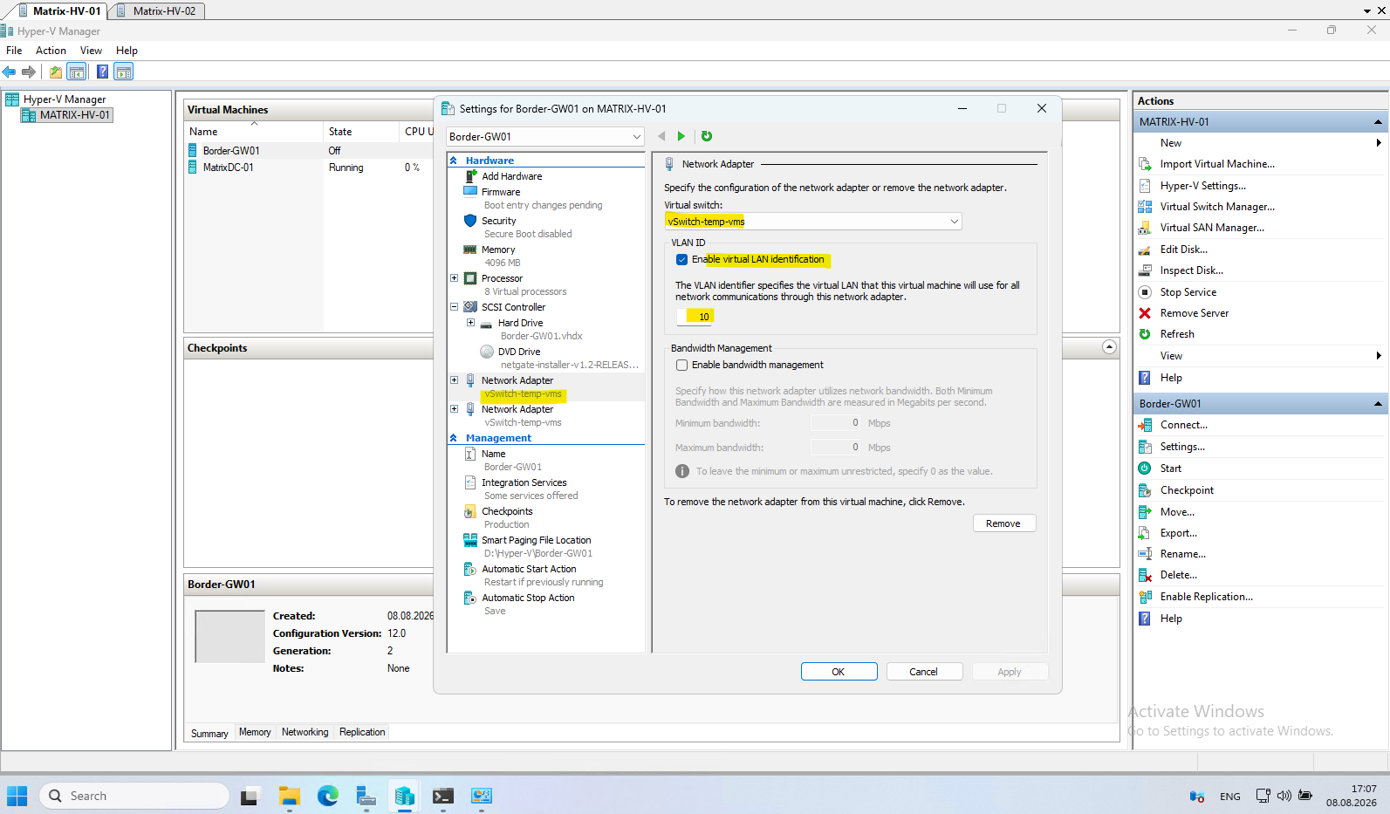Open the File menu
This screenshot has height=814, width=1390.
tap(14, 51)
